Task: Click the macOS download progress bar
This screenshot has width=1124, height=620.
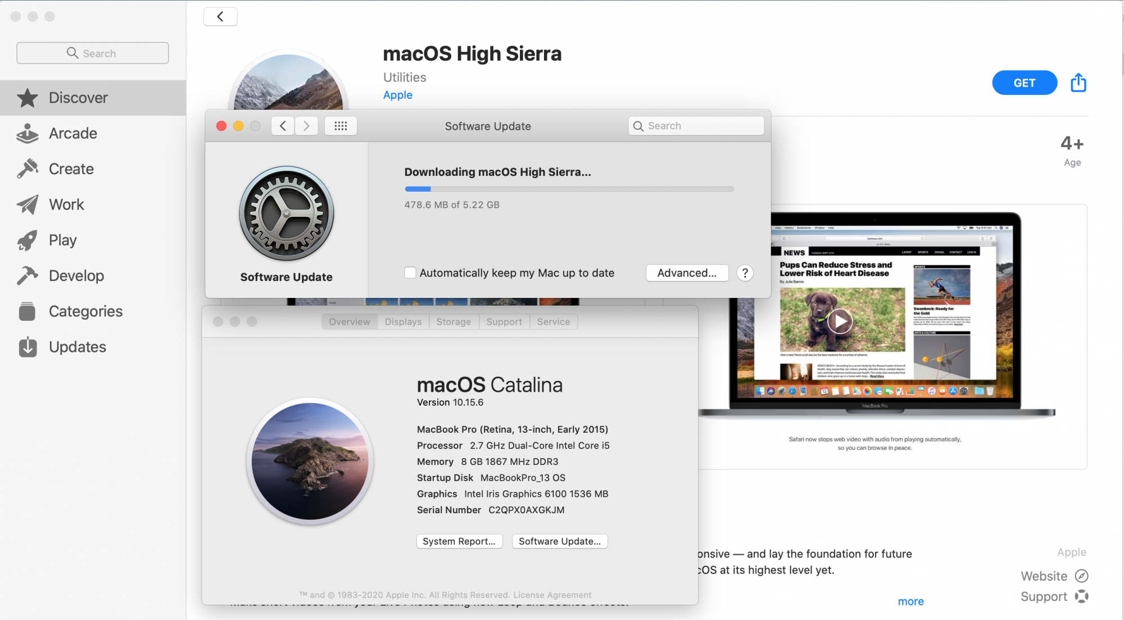Action: 569,189
